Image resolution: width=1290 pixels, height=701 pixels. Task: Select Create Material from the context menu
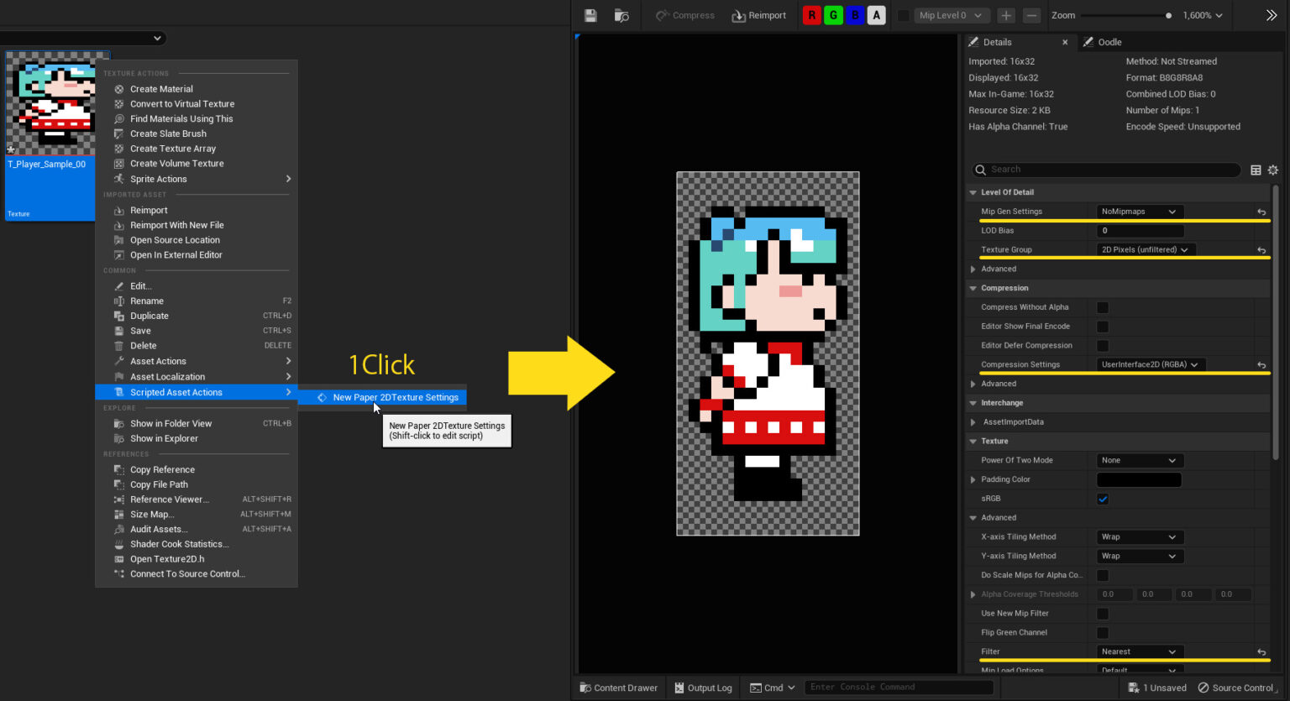(x=160, y=88)
